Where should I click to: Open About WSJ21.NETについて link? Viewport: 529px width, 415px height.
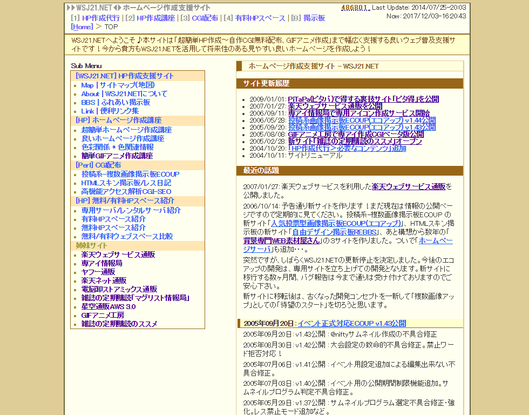[124, 93]
